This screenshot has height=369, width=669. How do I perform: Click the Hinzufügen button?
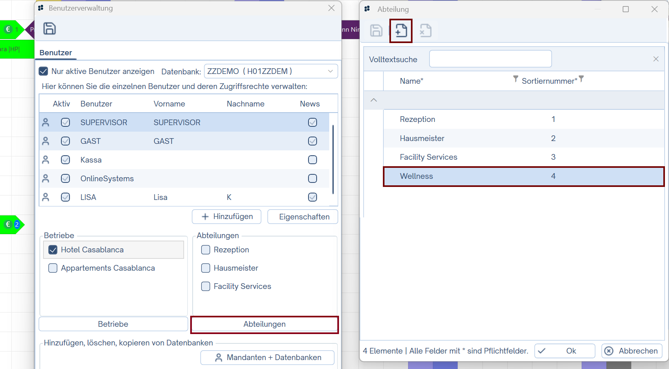coord(226,217)
